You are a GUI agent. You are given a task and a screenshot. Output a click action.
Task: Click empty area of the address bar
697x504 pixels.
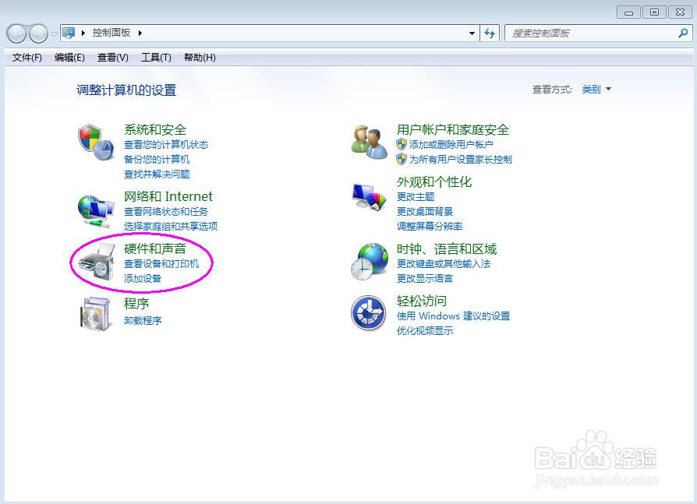click(x=305, y=33)
